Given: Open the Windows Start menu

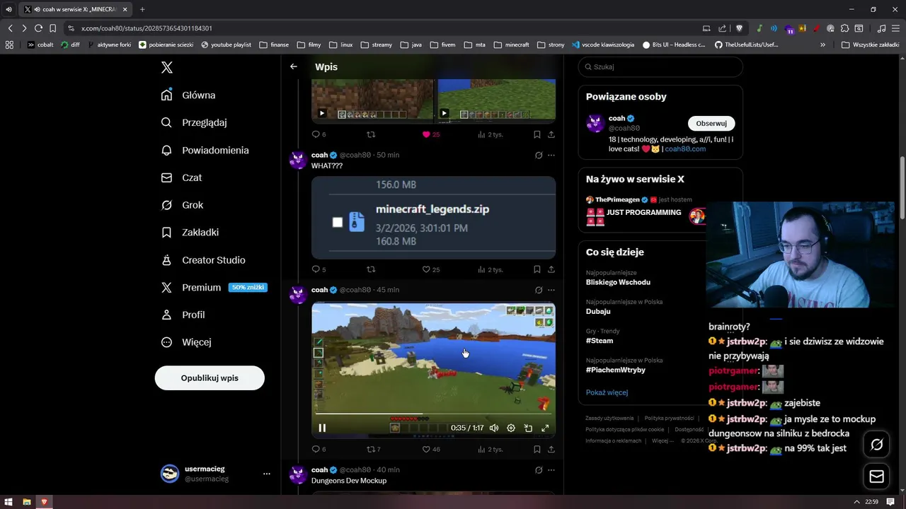Looking at the screenshot, I should point(8,502).
